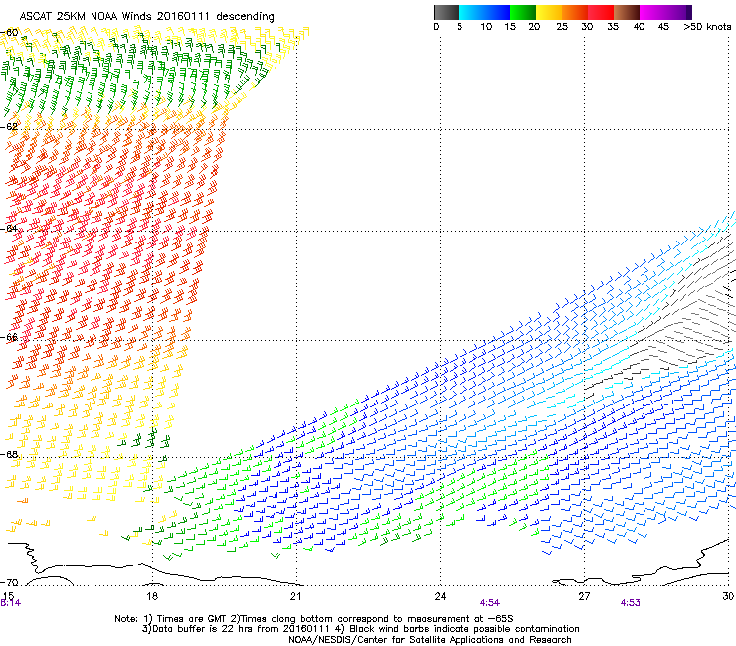Image resolution: width=736 pixels, height=646 pixels.
Task: Click the latitude label '-60'
Action: tap(9, 33)
